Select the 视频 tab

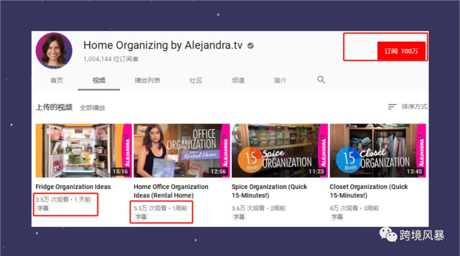[99, 81]
